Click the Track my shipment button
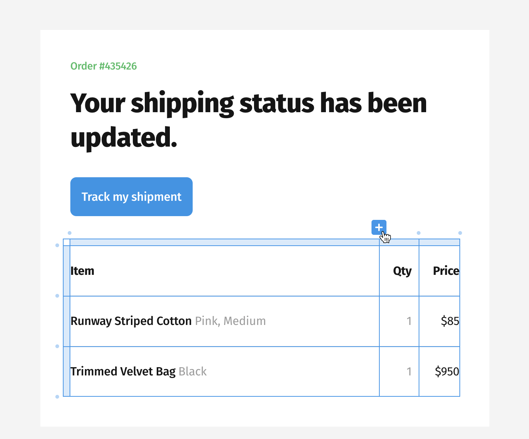The height and width of the screenshot is (439, 529). 131,197
